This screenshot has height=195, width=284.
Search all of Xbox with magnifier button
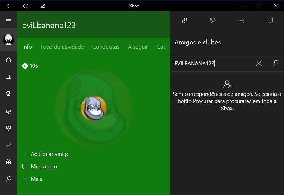pyautogui.click(x=275, y=63)
